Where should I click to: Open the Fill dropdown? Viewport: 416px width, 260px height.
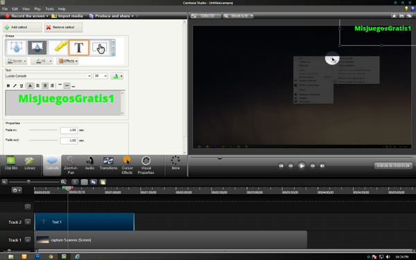point(42,61)
